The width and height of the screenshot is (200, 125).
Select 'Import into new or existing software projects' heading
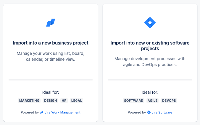(x=150, y=46)
